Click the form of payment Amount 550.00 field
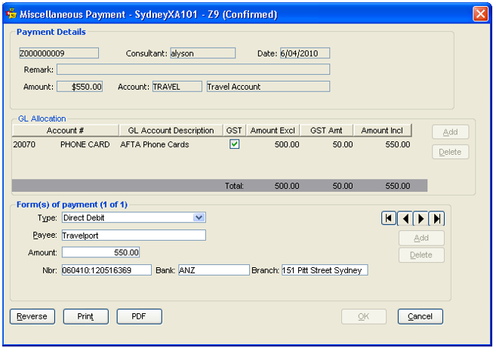493x348 pixels. 100,252
